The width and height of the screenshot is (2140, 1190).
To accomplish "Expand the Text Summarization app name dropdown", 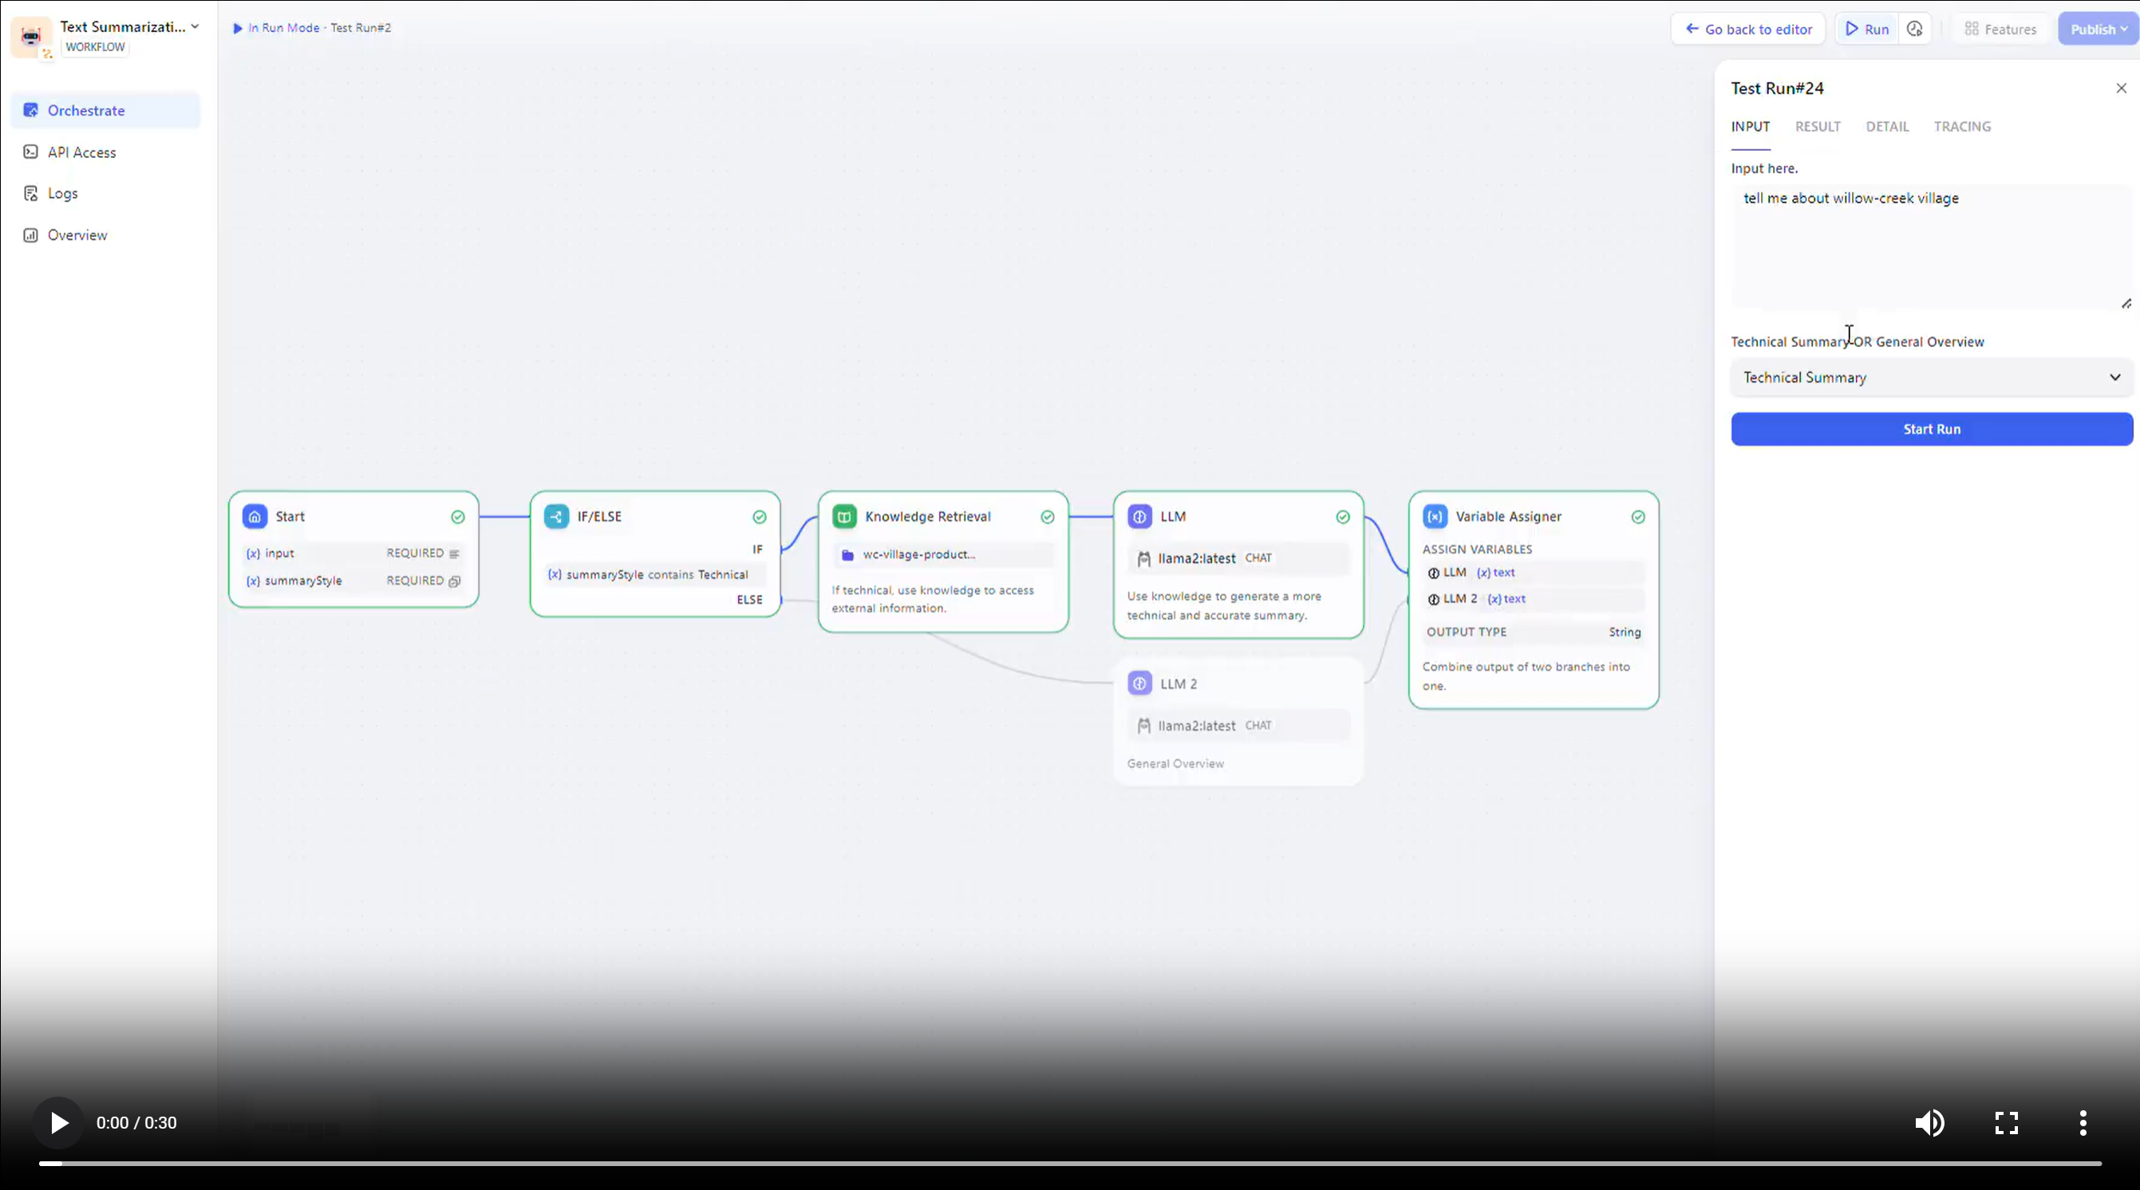I will (x=195, y=26).
